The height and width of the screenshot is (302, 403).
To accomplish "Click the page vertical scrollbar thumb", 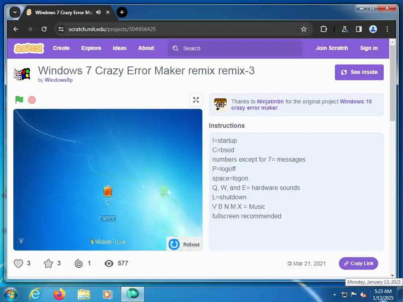I will [392, 83].
